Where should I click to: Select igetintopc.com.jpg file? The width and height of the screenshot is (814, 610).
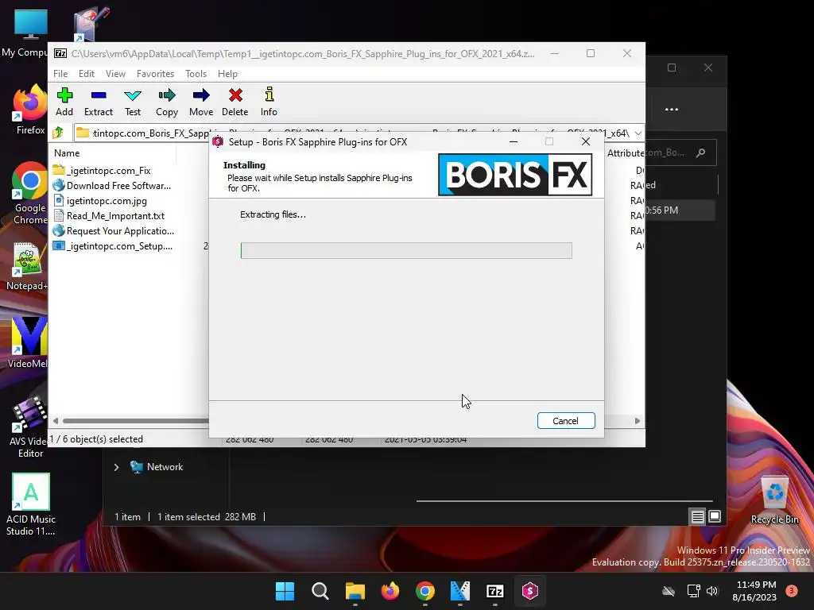coord(100,201)
